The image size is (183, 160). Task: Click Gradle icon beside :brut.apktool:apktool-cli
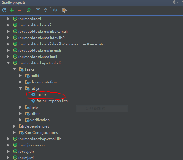click(15, 63)
